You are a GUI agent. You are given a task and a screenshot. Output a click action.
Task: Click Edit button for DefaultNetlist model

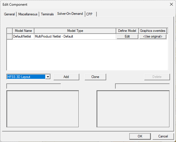tap(127, 36)
